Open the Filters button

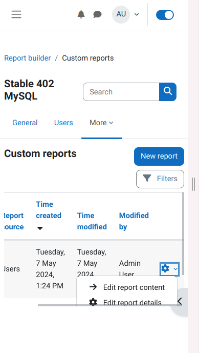(x=160, y=179)
